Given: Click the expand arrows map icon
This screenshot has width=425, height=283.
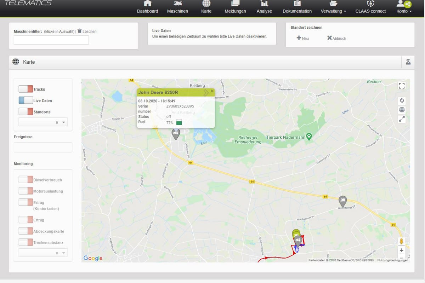Looking at the screenshot, I should click(402, 120).
